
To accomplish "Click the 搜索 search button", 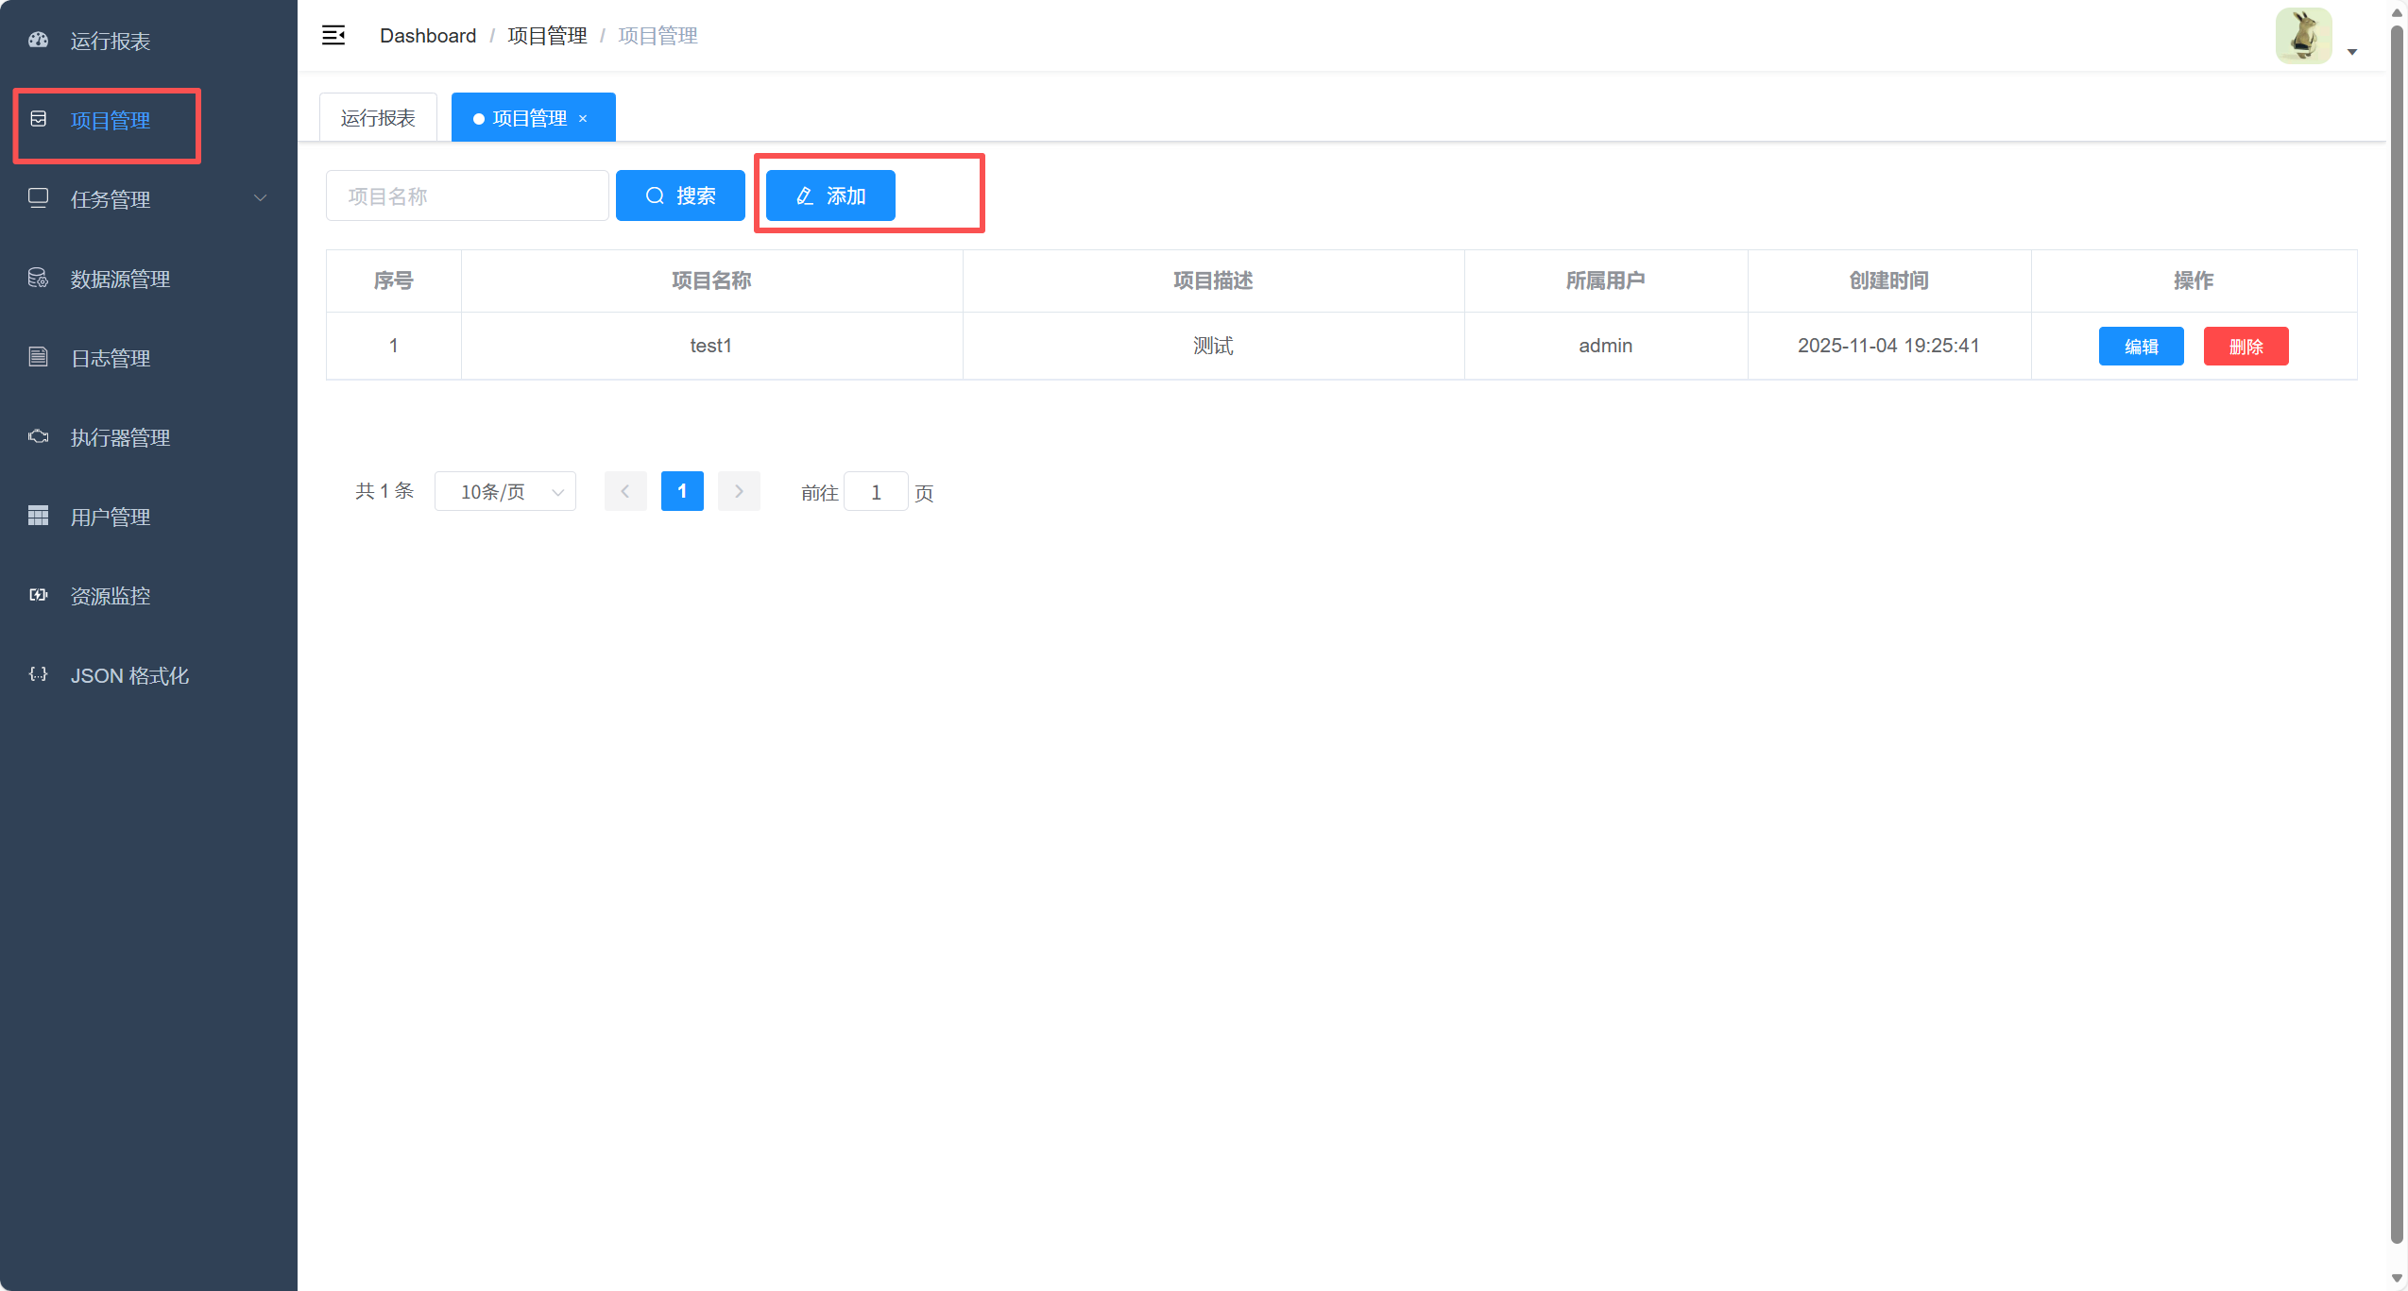I will click(680, 195).
